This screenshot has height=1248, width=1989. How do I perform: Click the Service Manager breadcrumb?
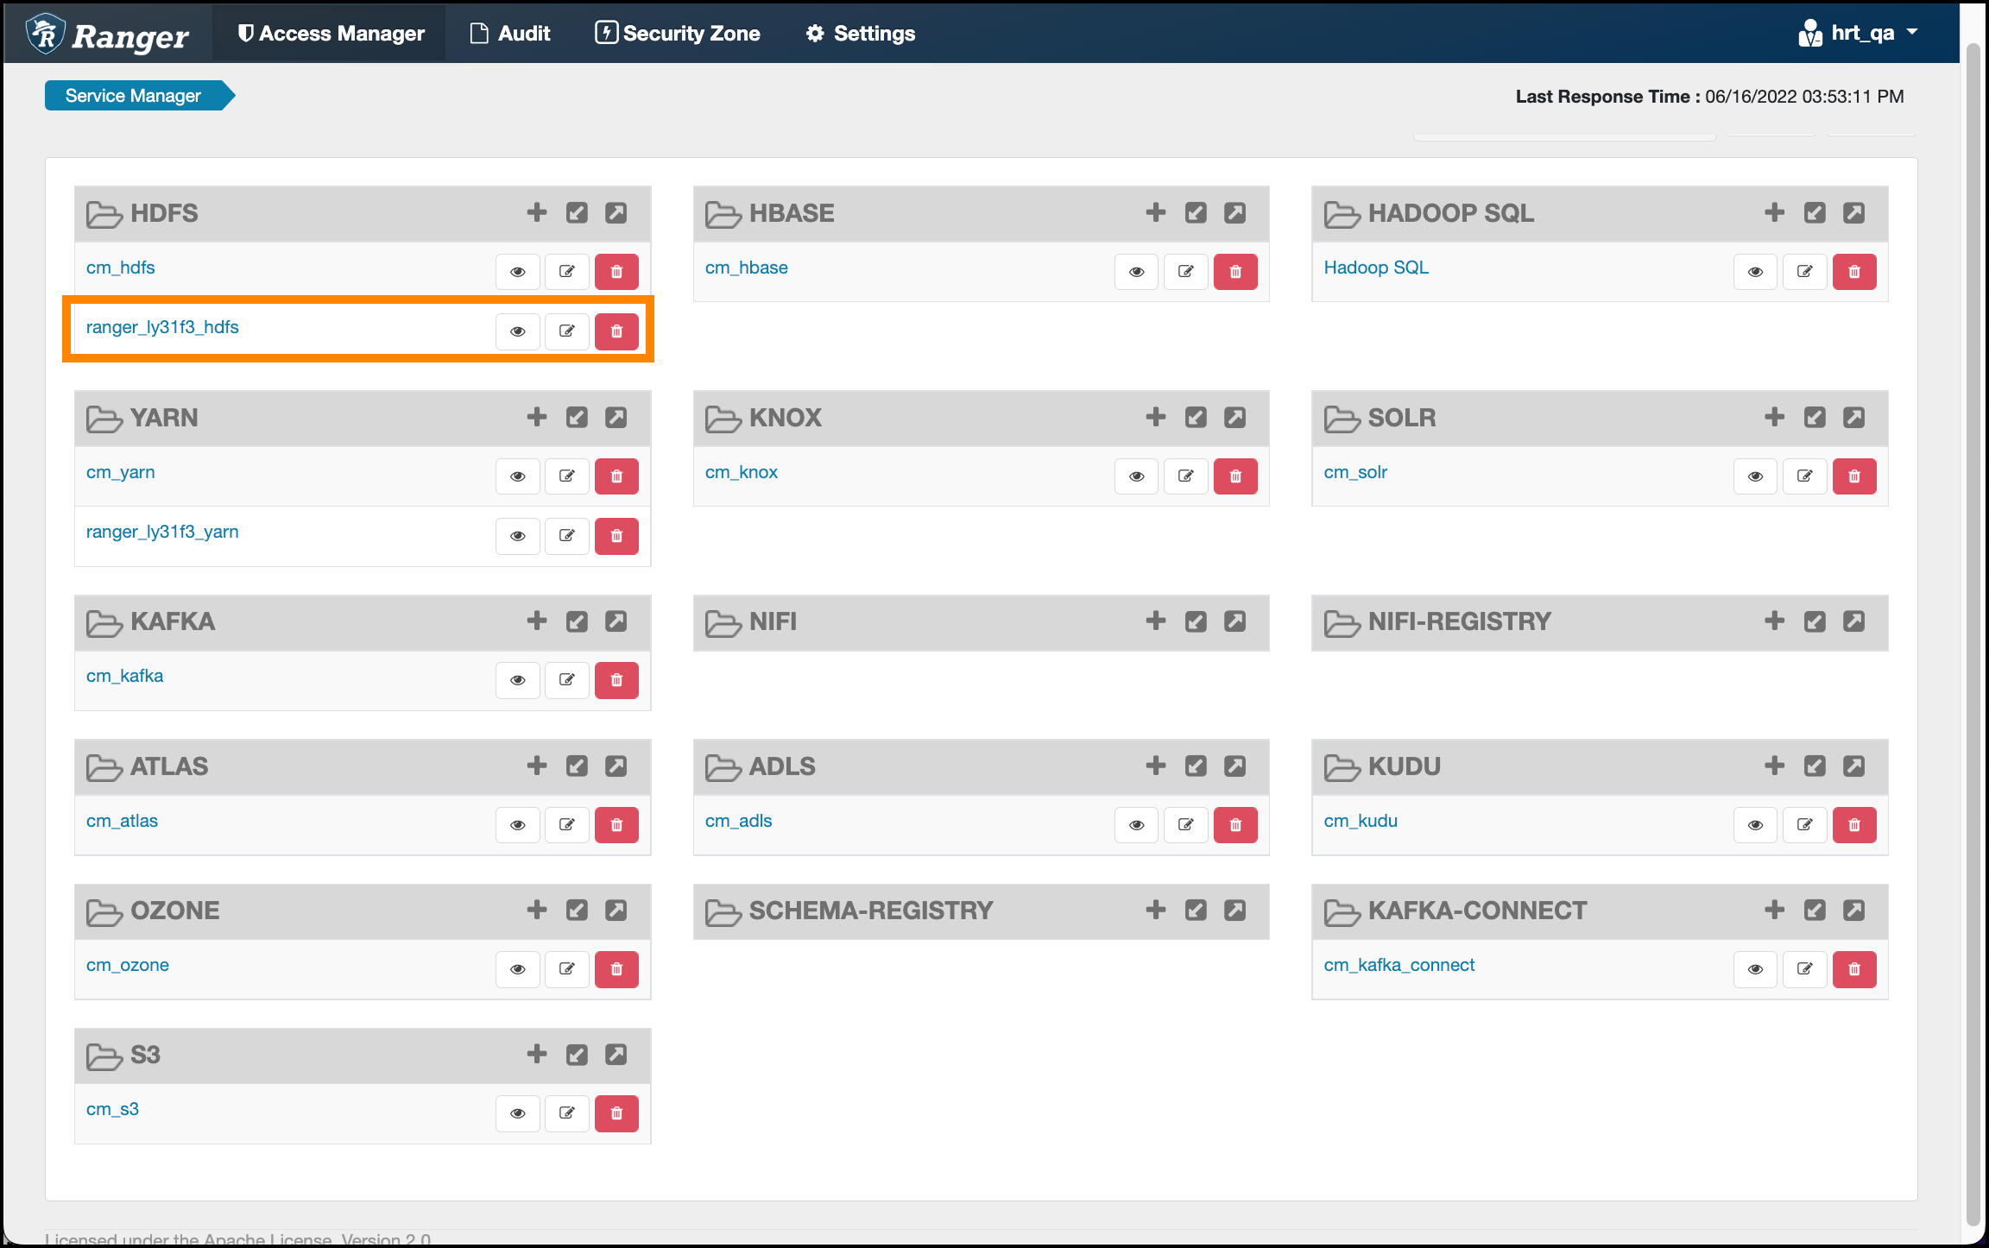coord(134,95)
